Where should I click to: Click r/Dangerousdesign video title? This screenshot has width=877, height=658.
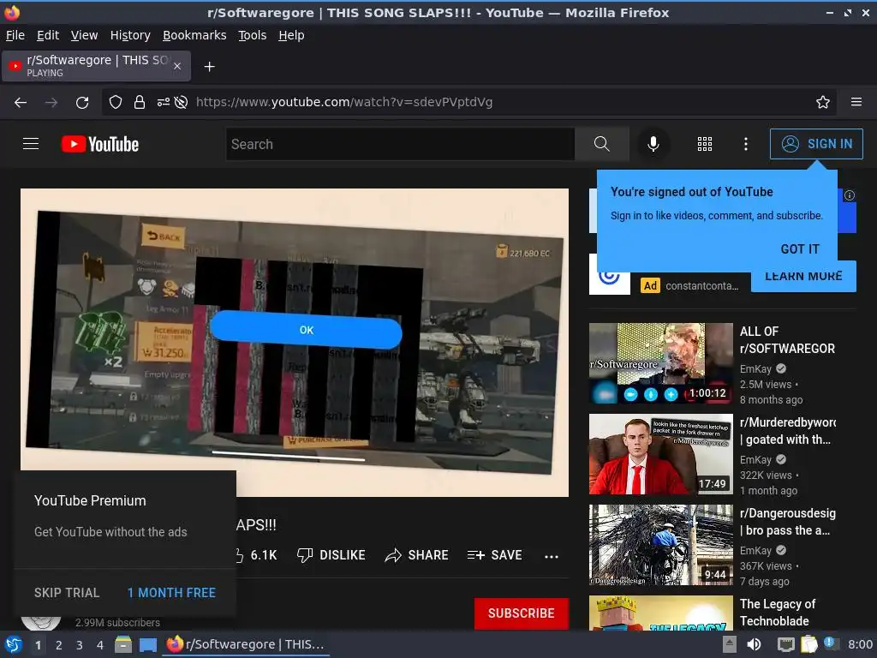tap(788, 522)
